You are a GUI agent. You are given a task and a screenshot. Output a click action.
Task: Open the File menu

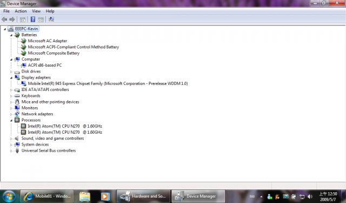pos(6,11)
